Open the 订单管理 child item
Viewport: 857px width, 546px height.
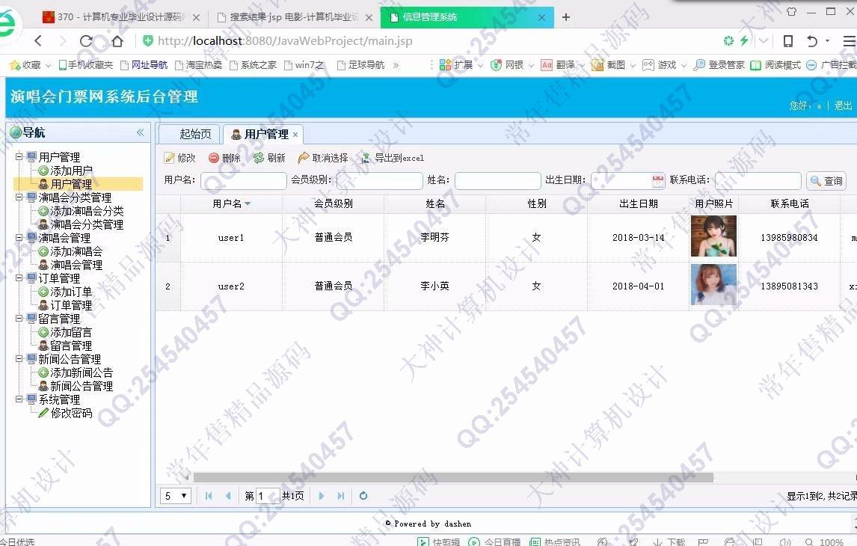point(71,305)
